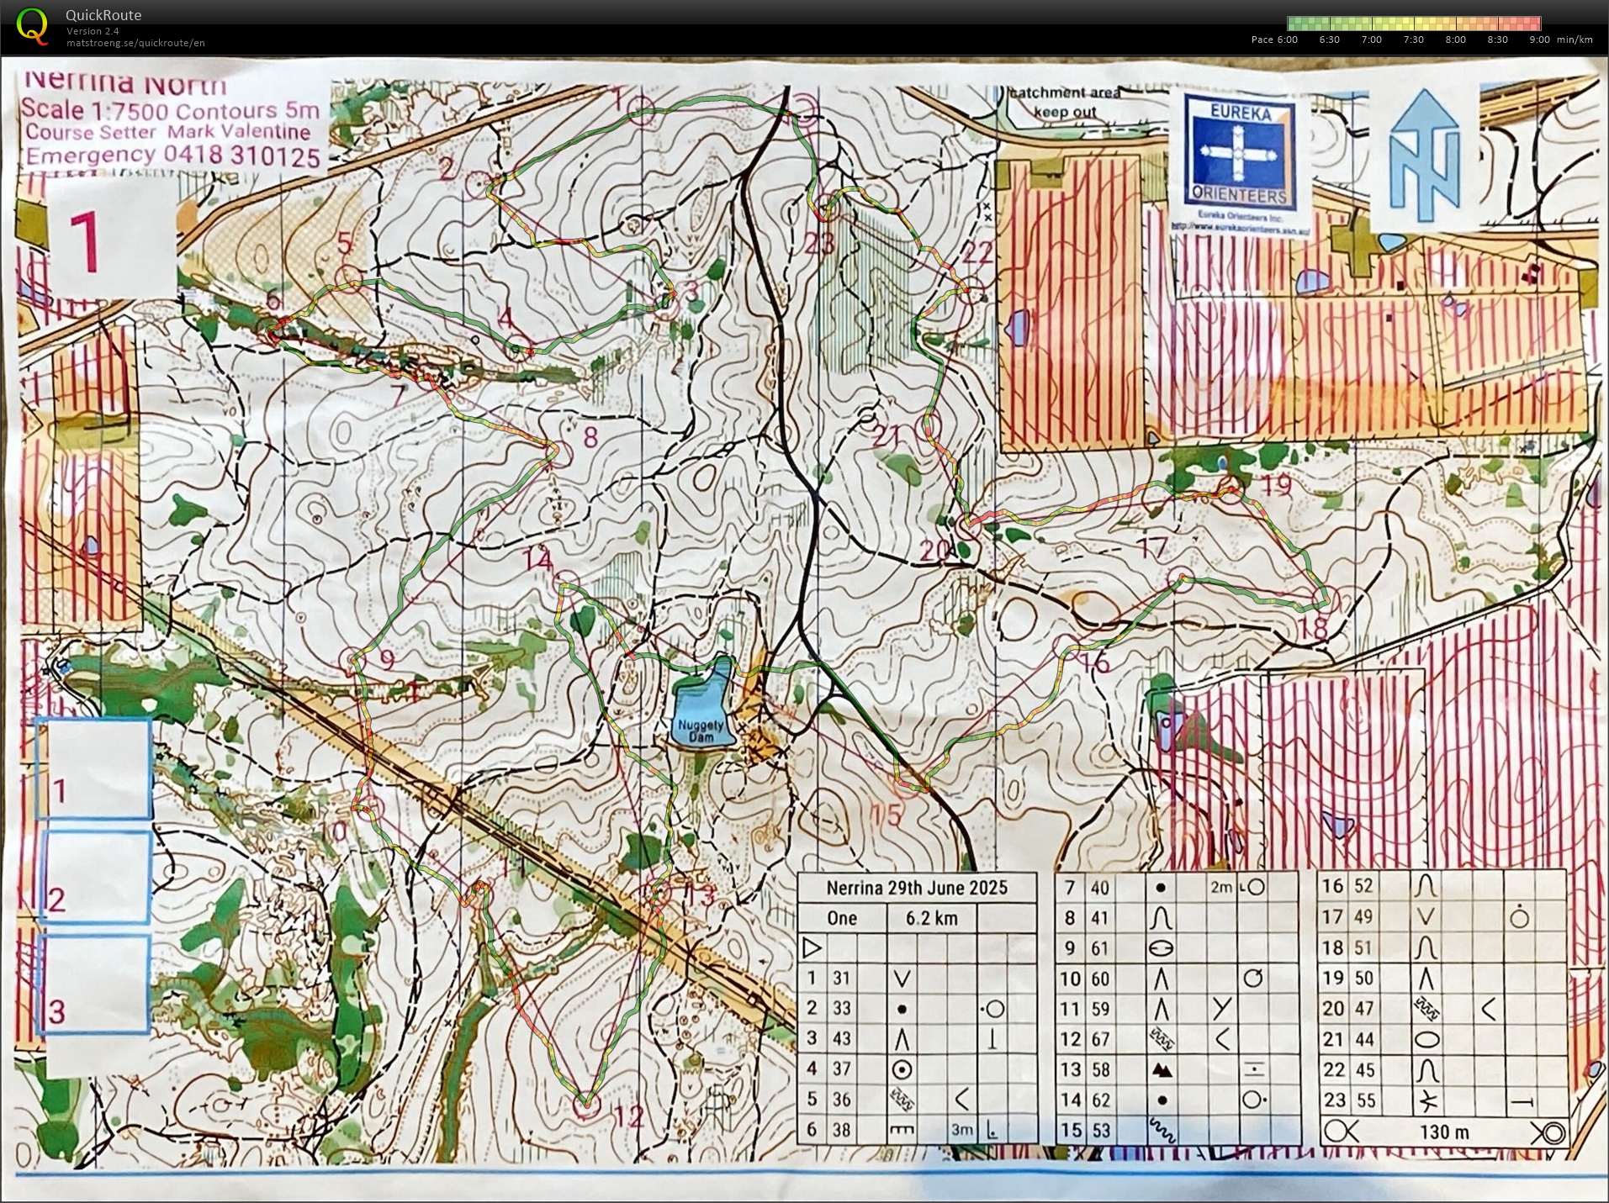Viewport: 1609px width, 1203px height.
Task: Click the QuickRoute Q logo
Action: [x=32, y=26]
